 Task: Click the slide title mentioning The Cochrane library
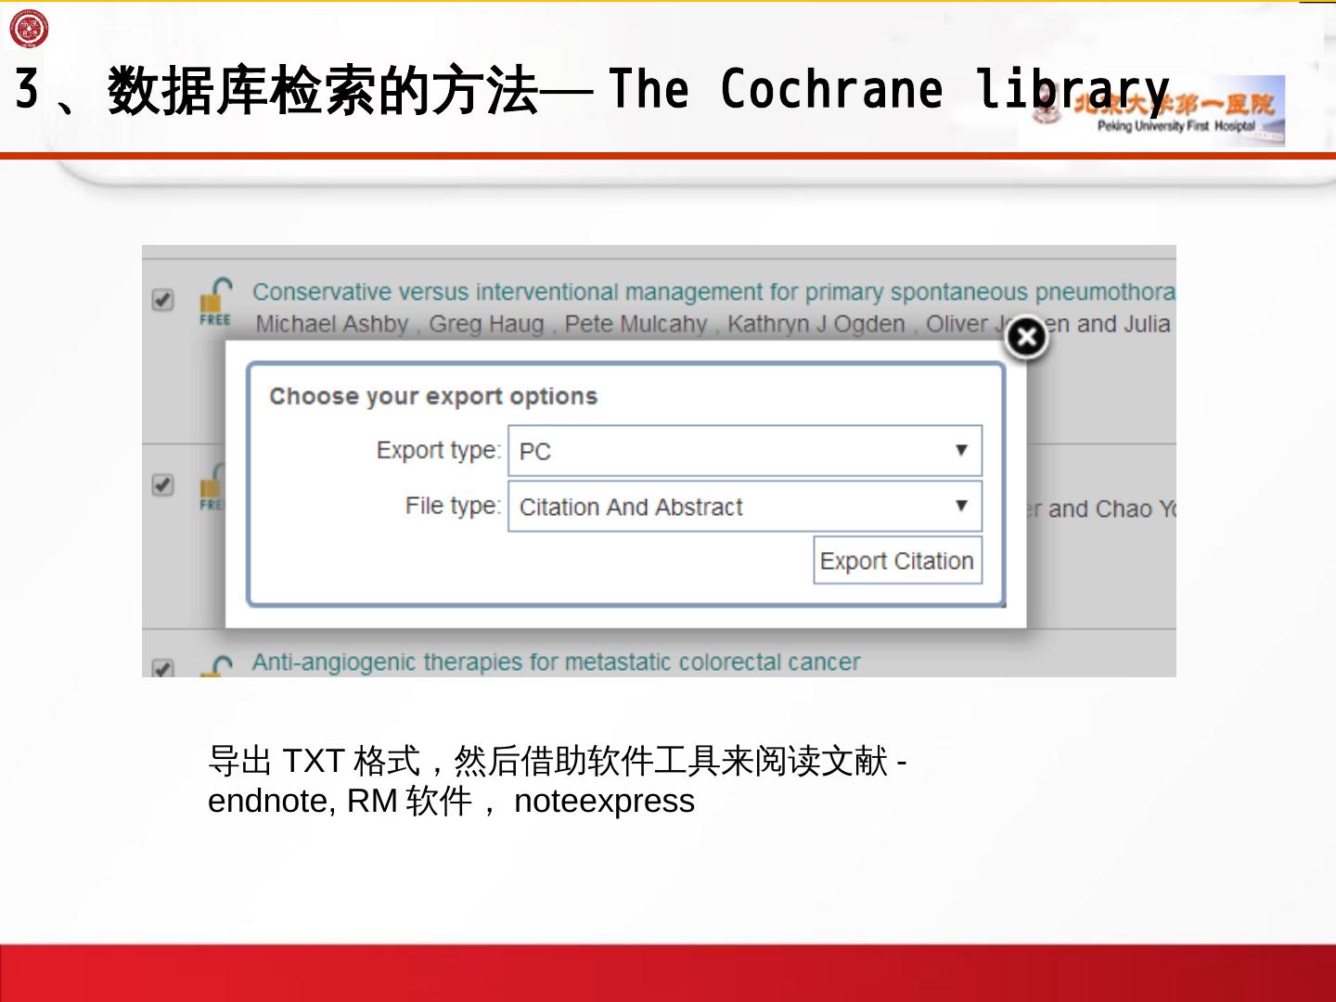[592, 90]
